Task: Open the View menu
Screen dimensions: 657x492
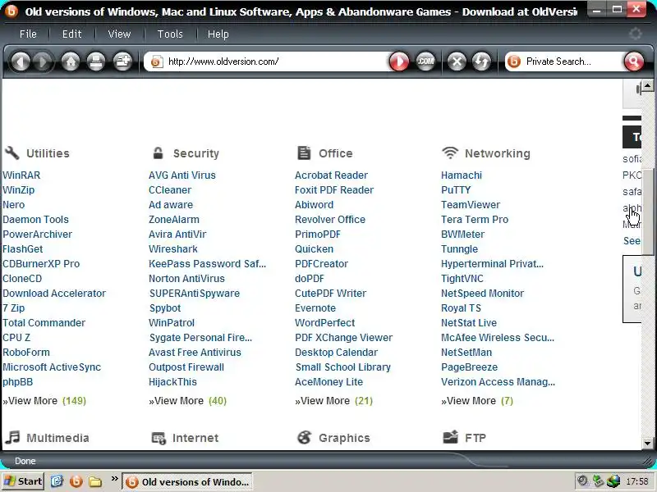Action: click(x=119, y=34)
